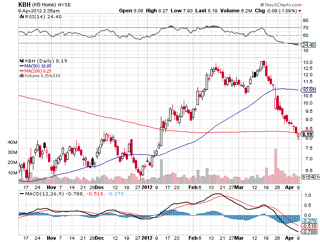
Task: Click the Nov label on price chart axis
Action: point(51,187)
